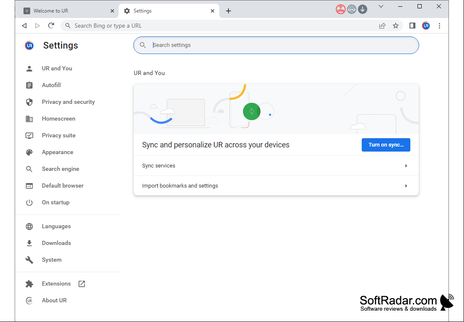Click the shield icon for Privacy and security

coord(29,102)
